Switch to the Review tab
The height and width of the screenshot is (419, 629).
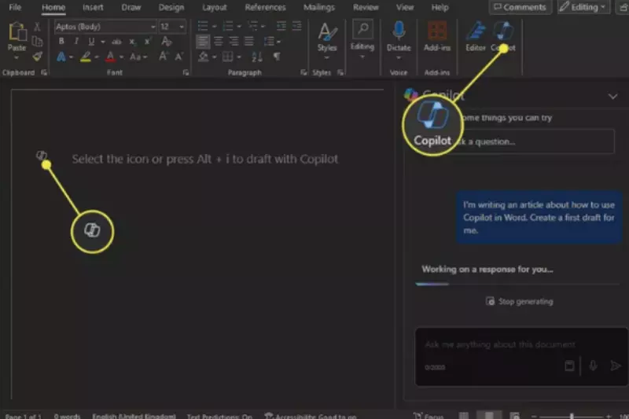366,7
